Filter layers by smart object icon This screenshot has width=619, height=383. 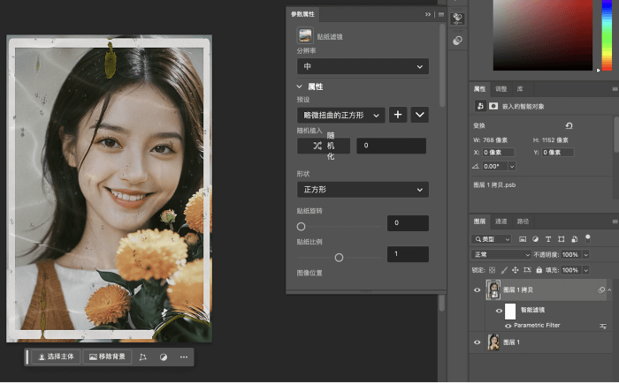coord(575,239)
